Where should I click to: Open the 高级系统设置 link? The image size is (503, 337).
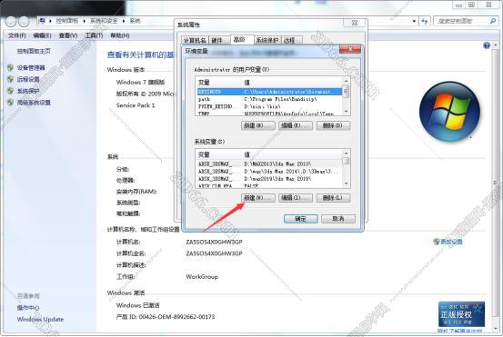(34, 103)
